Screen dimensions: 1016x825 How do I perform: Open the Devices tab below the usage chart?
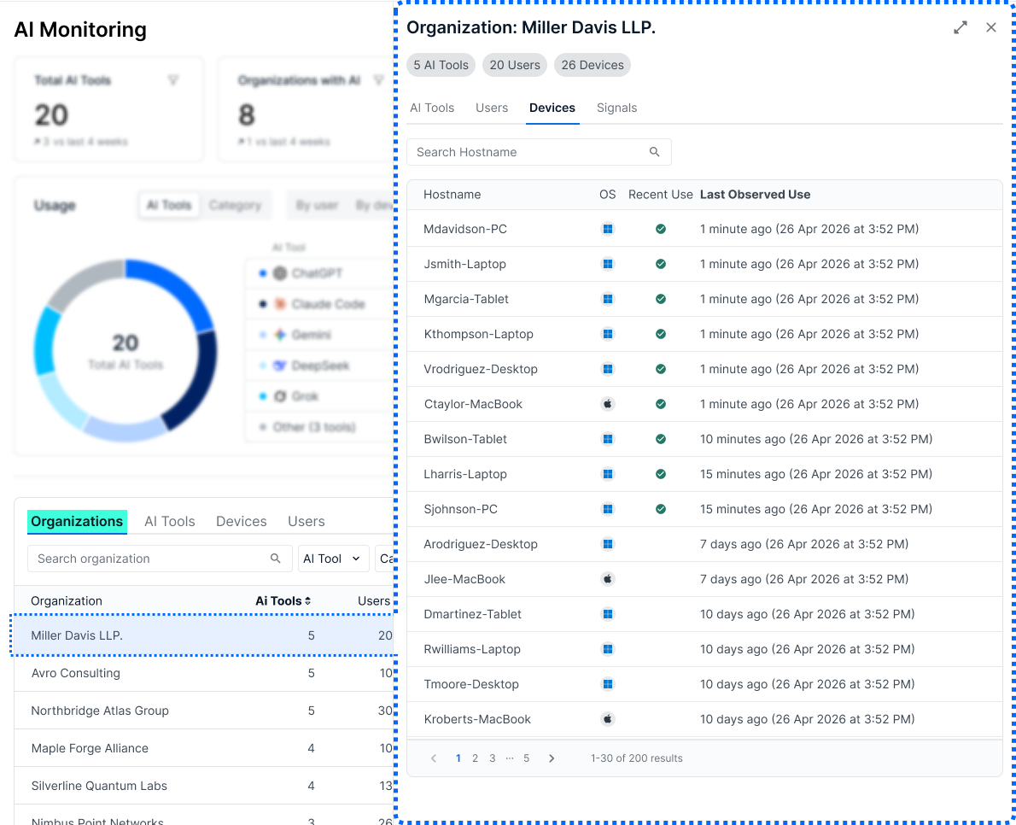241,521
